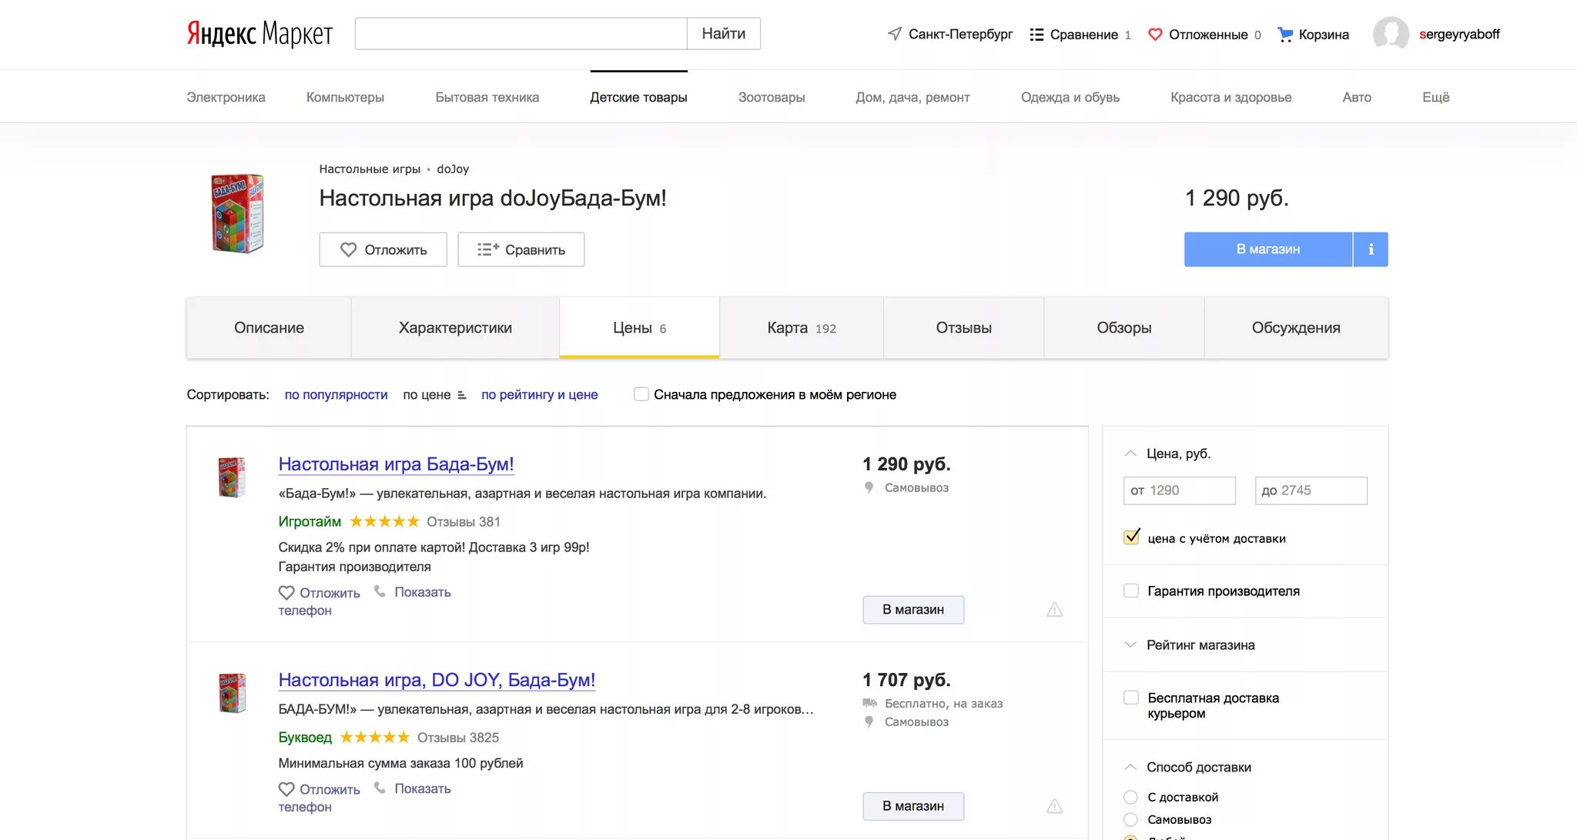Open thumbnail of Буквоед offer
The width and height of the screenshot is (1577, 840).
point(233,693)
